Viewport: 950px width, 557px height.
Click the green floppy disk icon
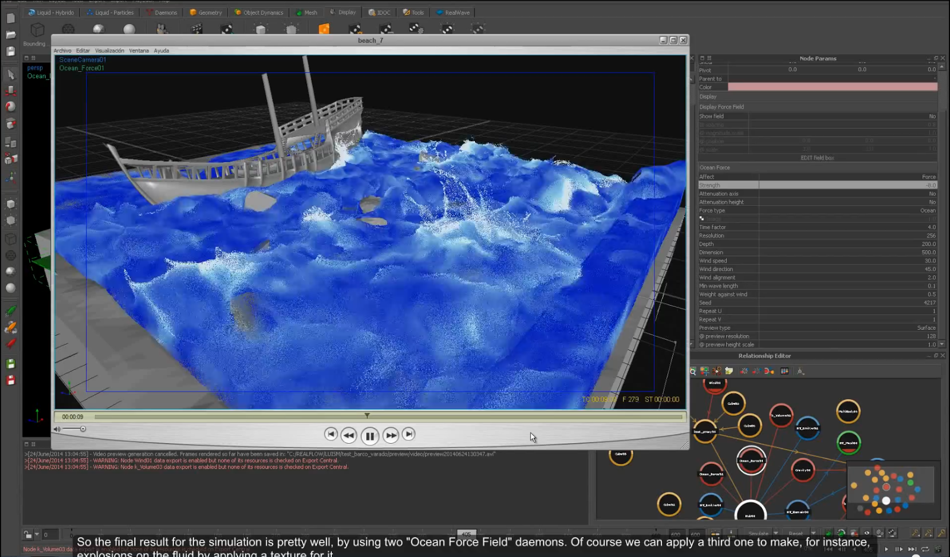point(11,364)
